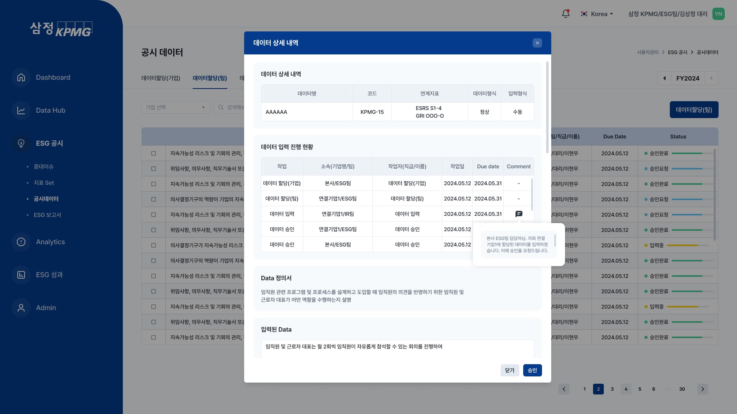Click the notification bell icon
Viewport: 737px width, 414px height.
point(565,14)
